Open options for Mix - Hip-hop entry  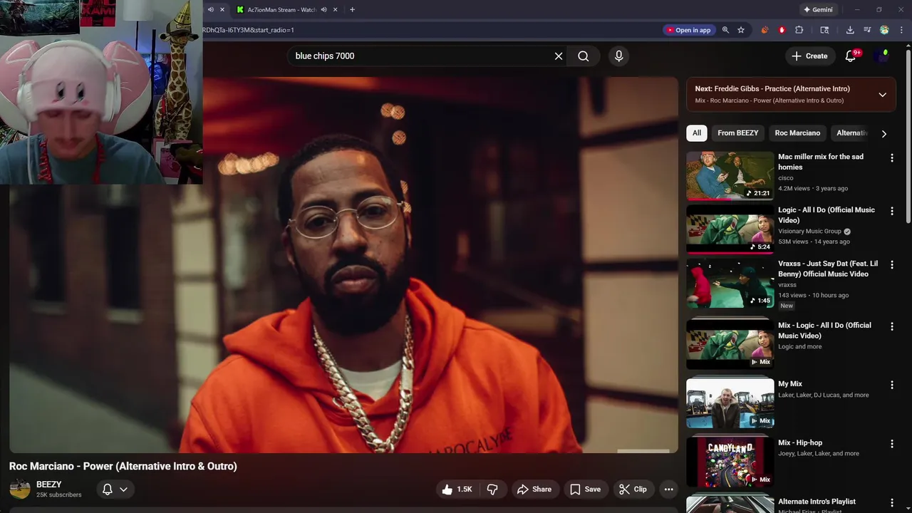[891, 444]
